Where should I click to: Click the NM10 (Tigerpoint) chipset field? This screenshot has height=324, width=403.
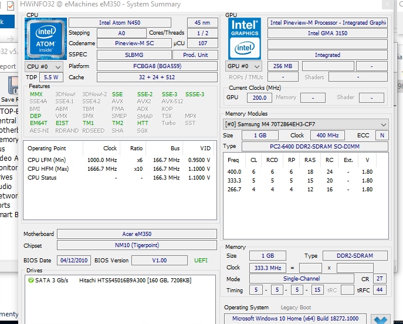pyautogui.click(x=137, y=245)
